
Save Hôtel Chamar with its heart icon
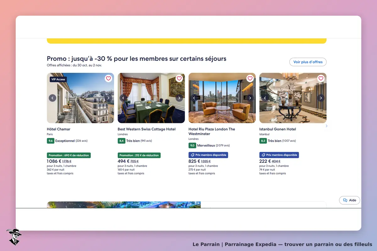tap(108, 78)
